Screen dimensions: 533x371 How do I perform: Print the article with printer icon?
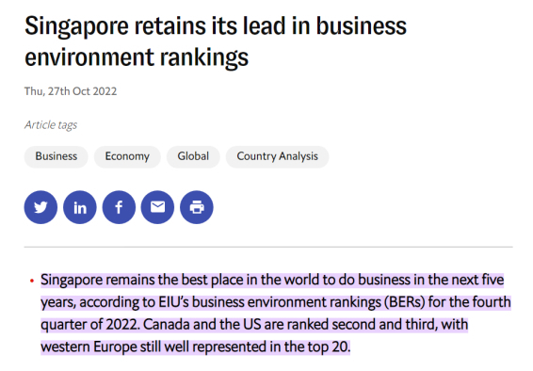click(x=197, y=207)
